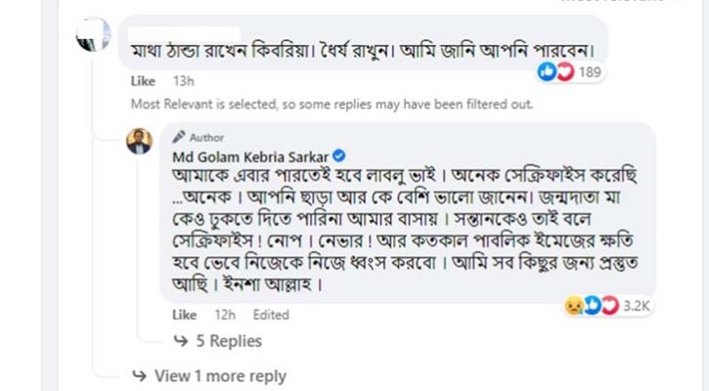The width and height of the screenshot is (709, 391).
Task: Expand the 5 Replies thread
Action: [228, 341]
